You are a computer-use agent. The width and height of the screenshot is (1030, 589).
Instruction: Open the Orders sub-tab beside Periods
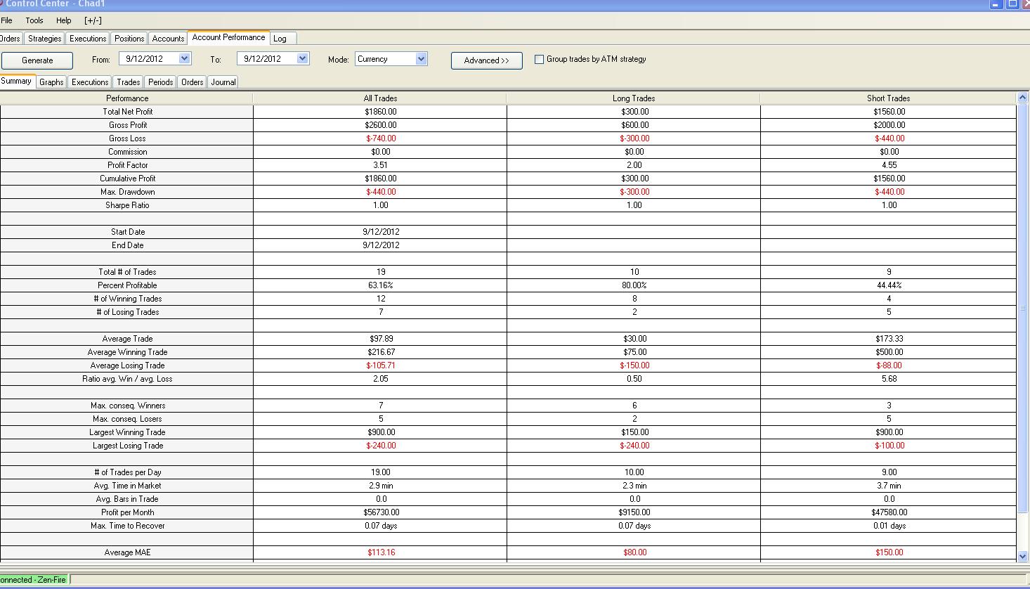pyautogui.click(x=192, y=82)
